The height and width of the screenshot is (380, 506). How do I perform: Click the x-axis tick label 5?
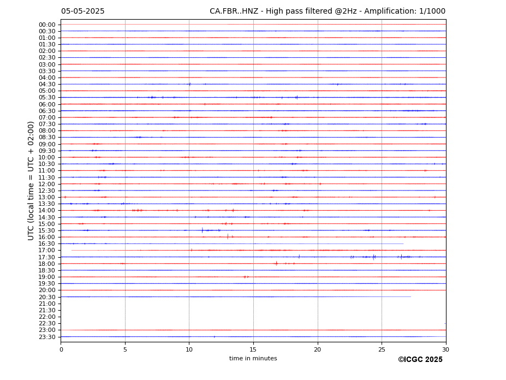coord(125,349)
